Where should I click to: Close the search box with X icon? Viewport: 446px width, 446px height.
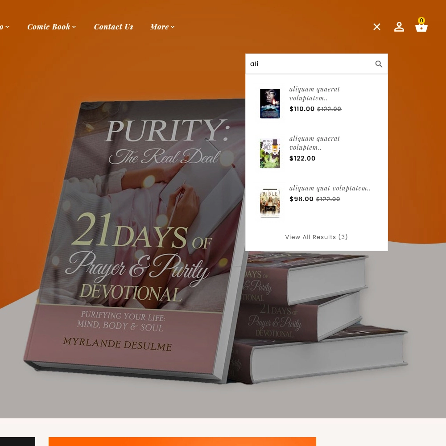tap(376, 27)
